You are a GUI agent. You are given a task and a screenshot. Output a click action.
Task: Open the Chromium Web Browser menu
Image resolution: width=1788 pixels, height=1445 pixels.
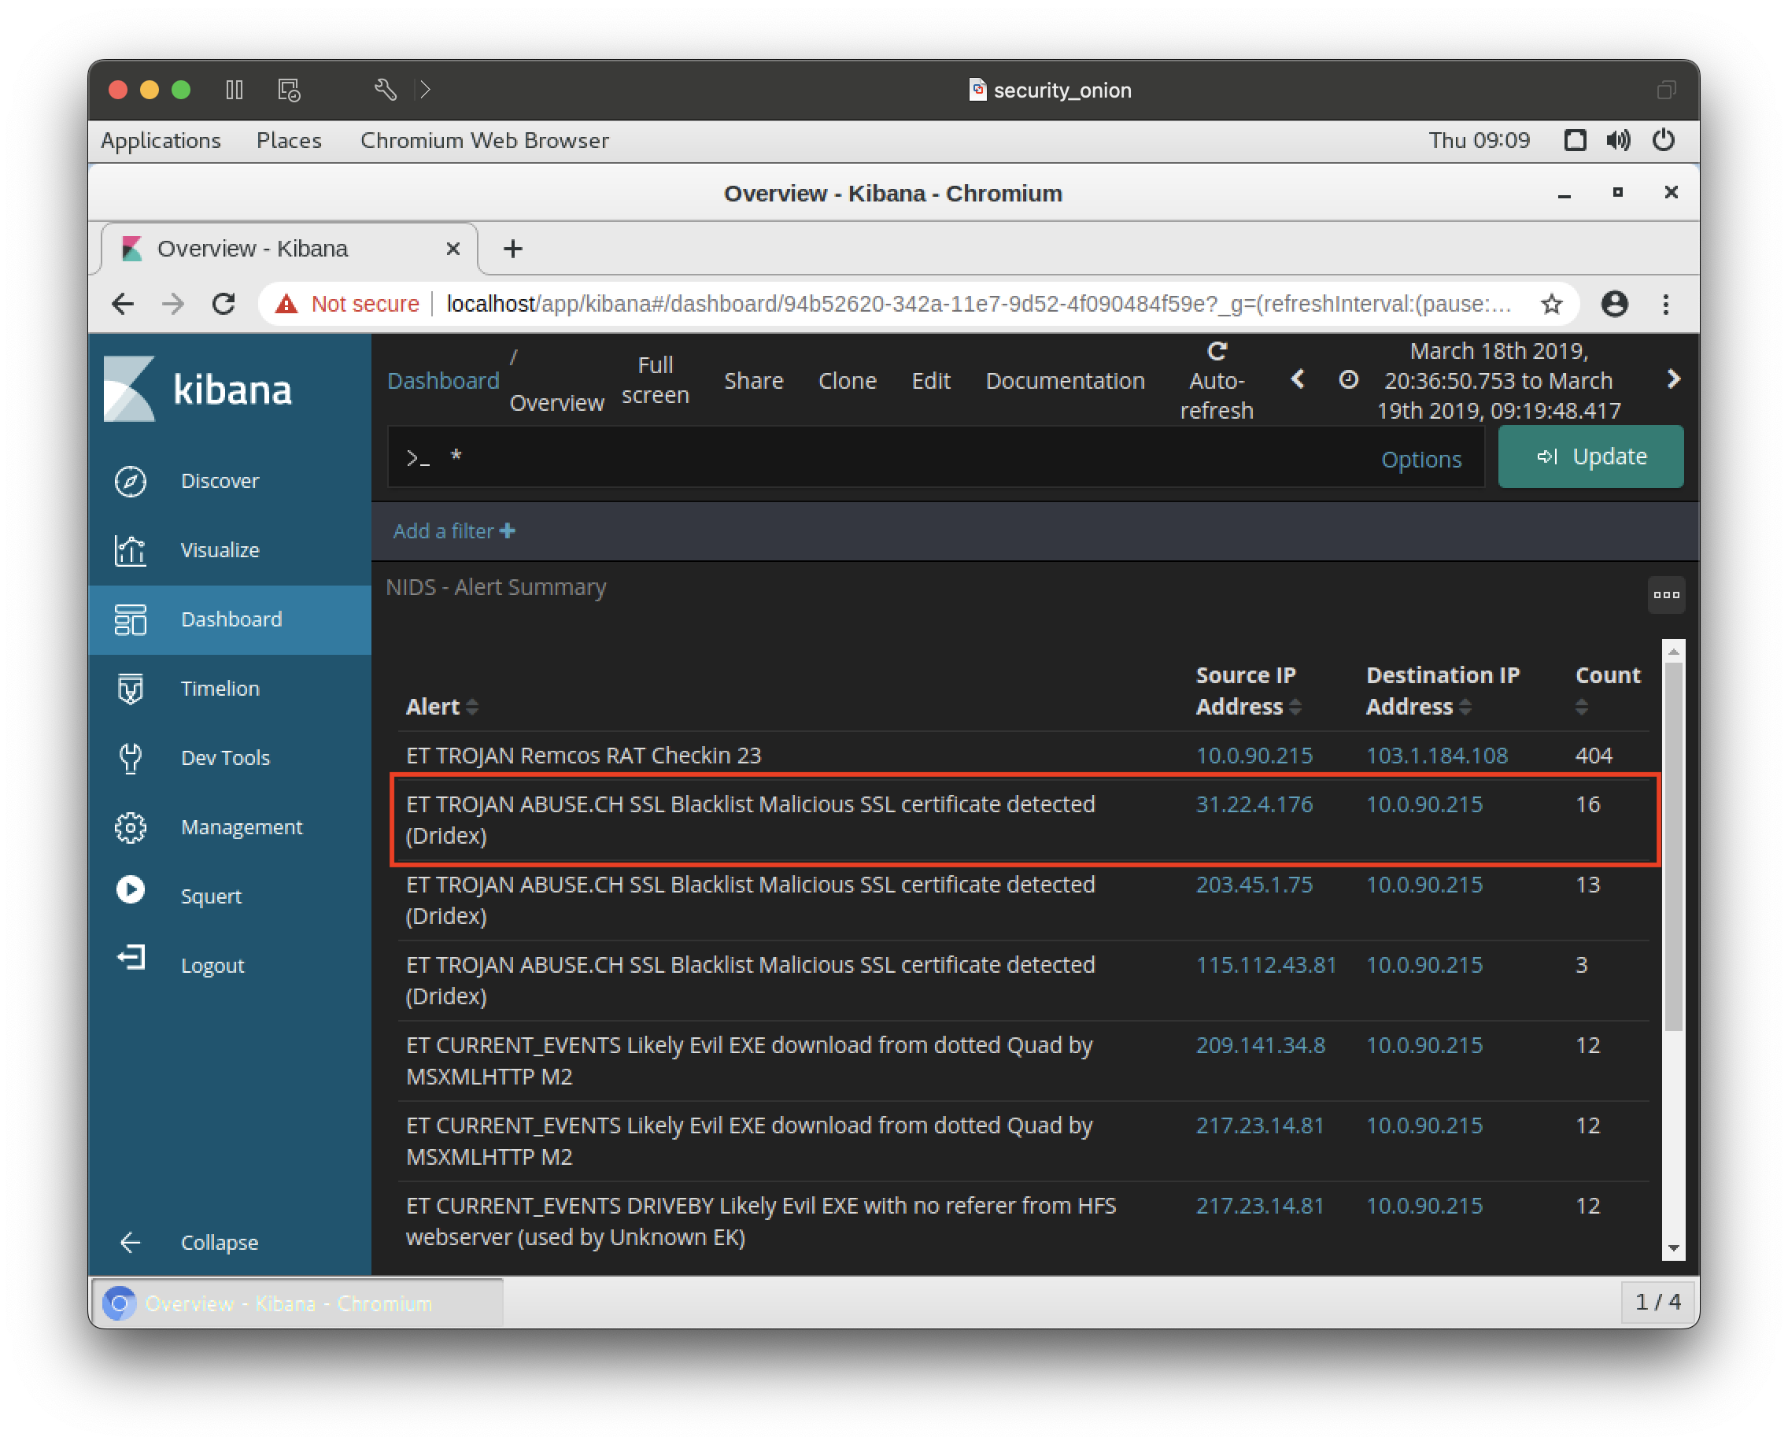pyautogui.click(x=485, y=140)
